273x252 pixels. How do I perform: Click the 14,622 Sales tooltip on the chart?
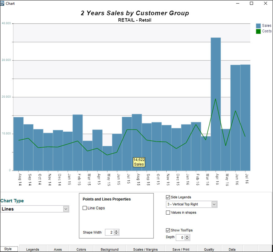[139, 162]
